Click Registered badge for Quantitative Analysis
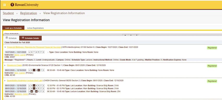 point(212,81)
